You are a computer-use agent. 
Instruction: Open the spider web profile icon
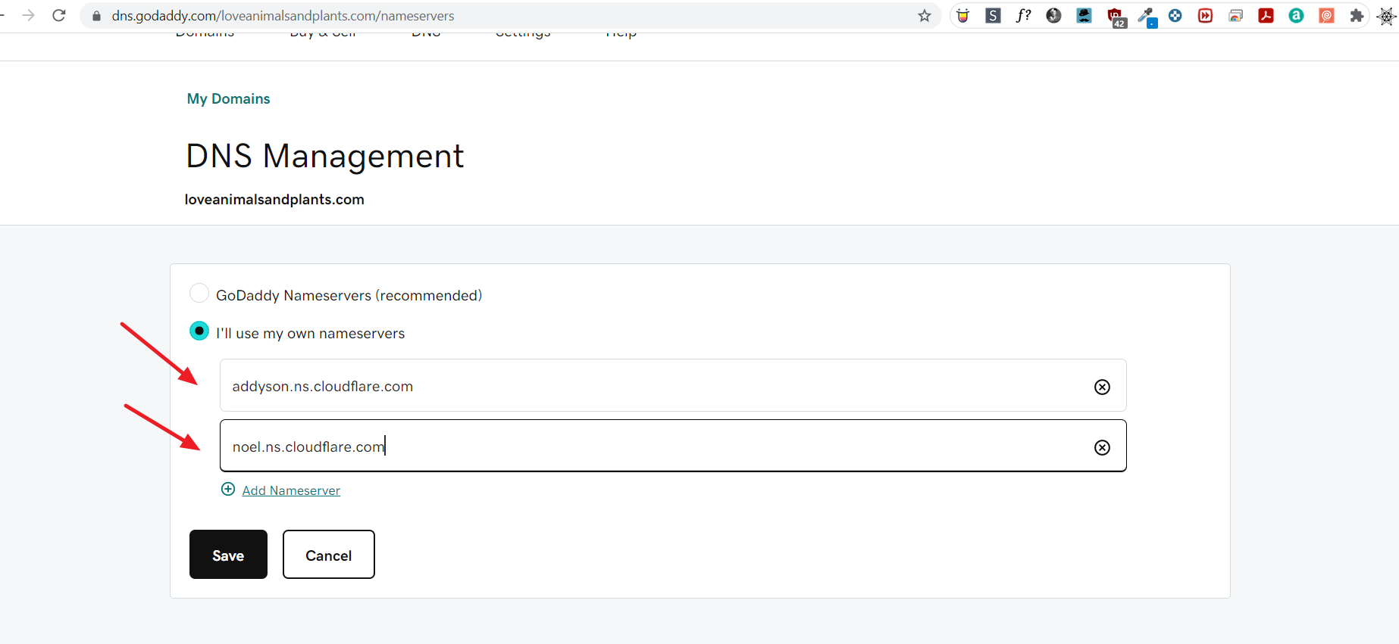[1386, 17]
